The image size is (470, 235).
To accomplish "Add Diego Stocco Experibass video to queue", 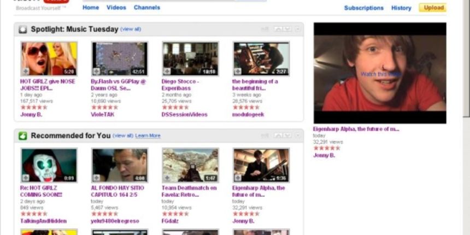I will (167, 72).
